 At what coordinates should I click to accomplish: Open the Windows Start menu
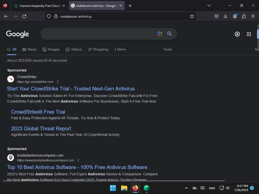[x=113, y=188]
